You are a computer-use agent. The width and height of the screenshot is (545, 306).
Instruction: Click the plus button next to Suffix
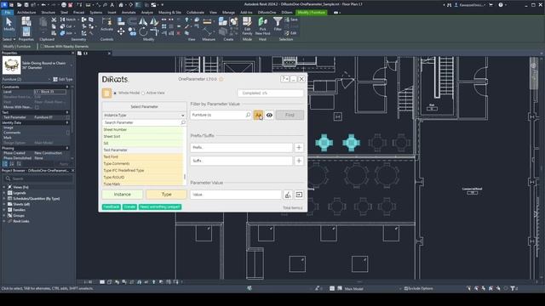299,161
